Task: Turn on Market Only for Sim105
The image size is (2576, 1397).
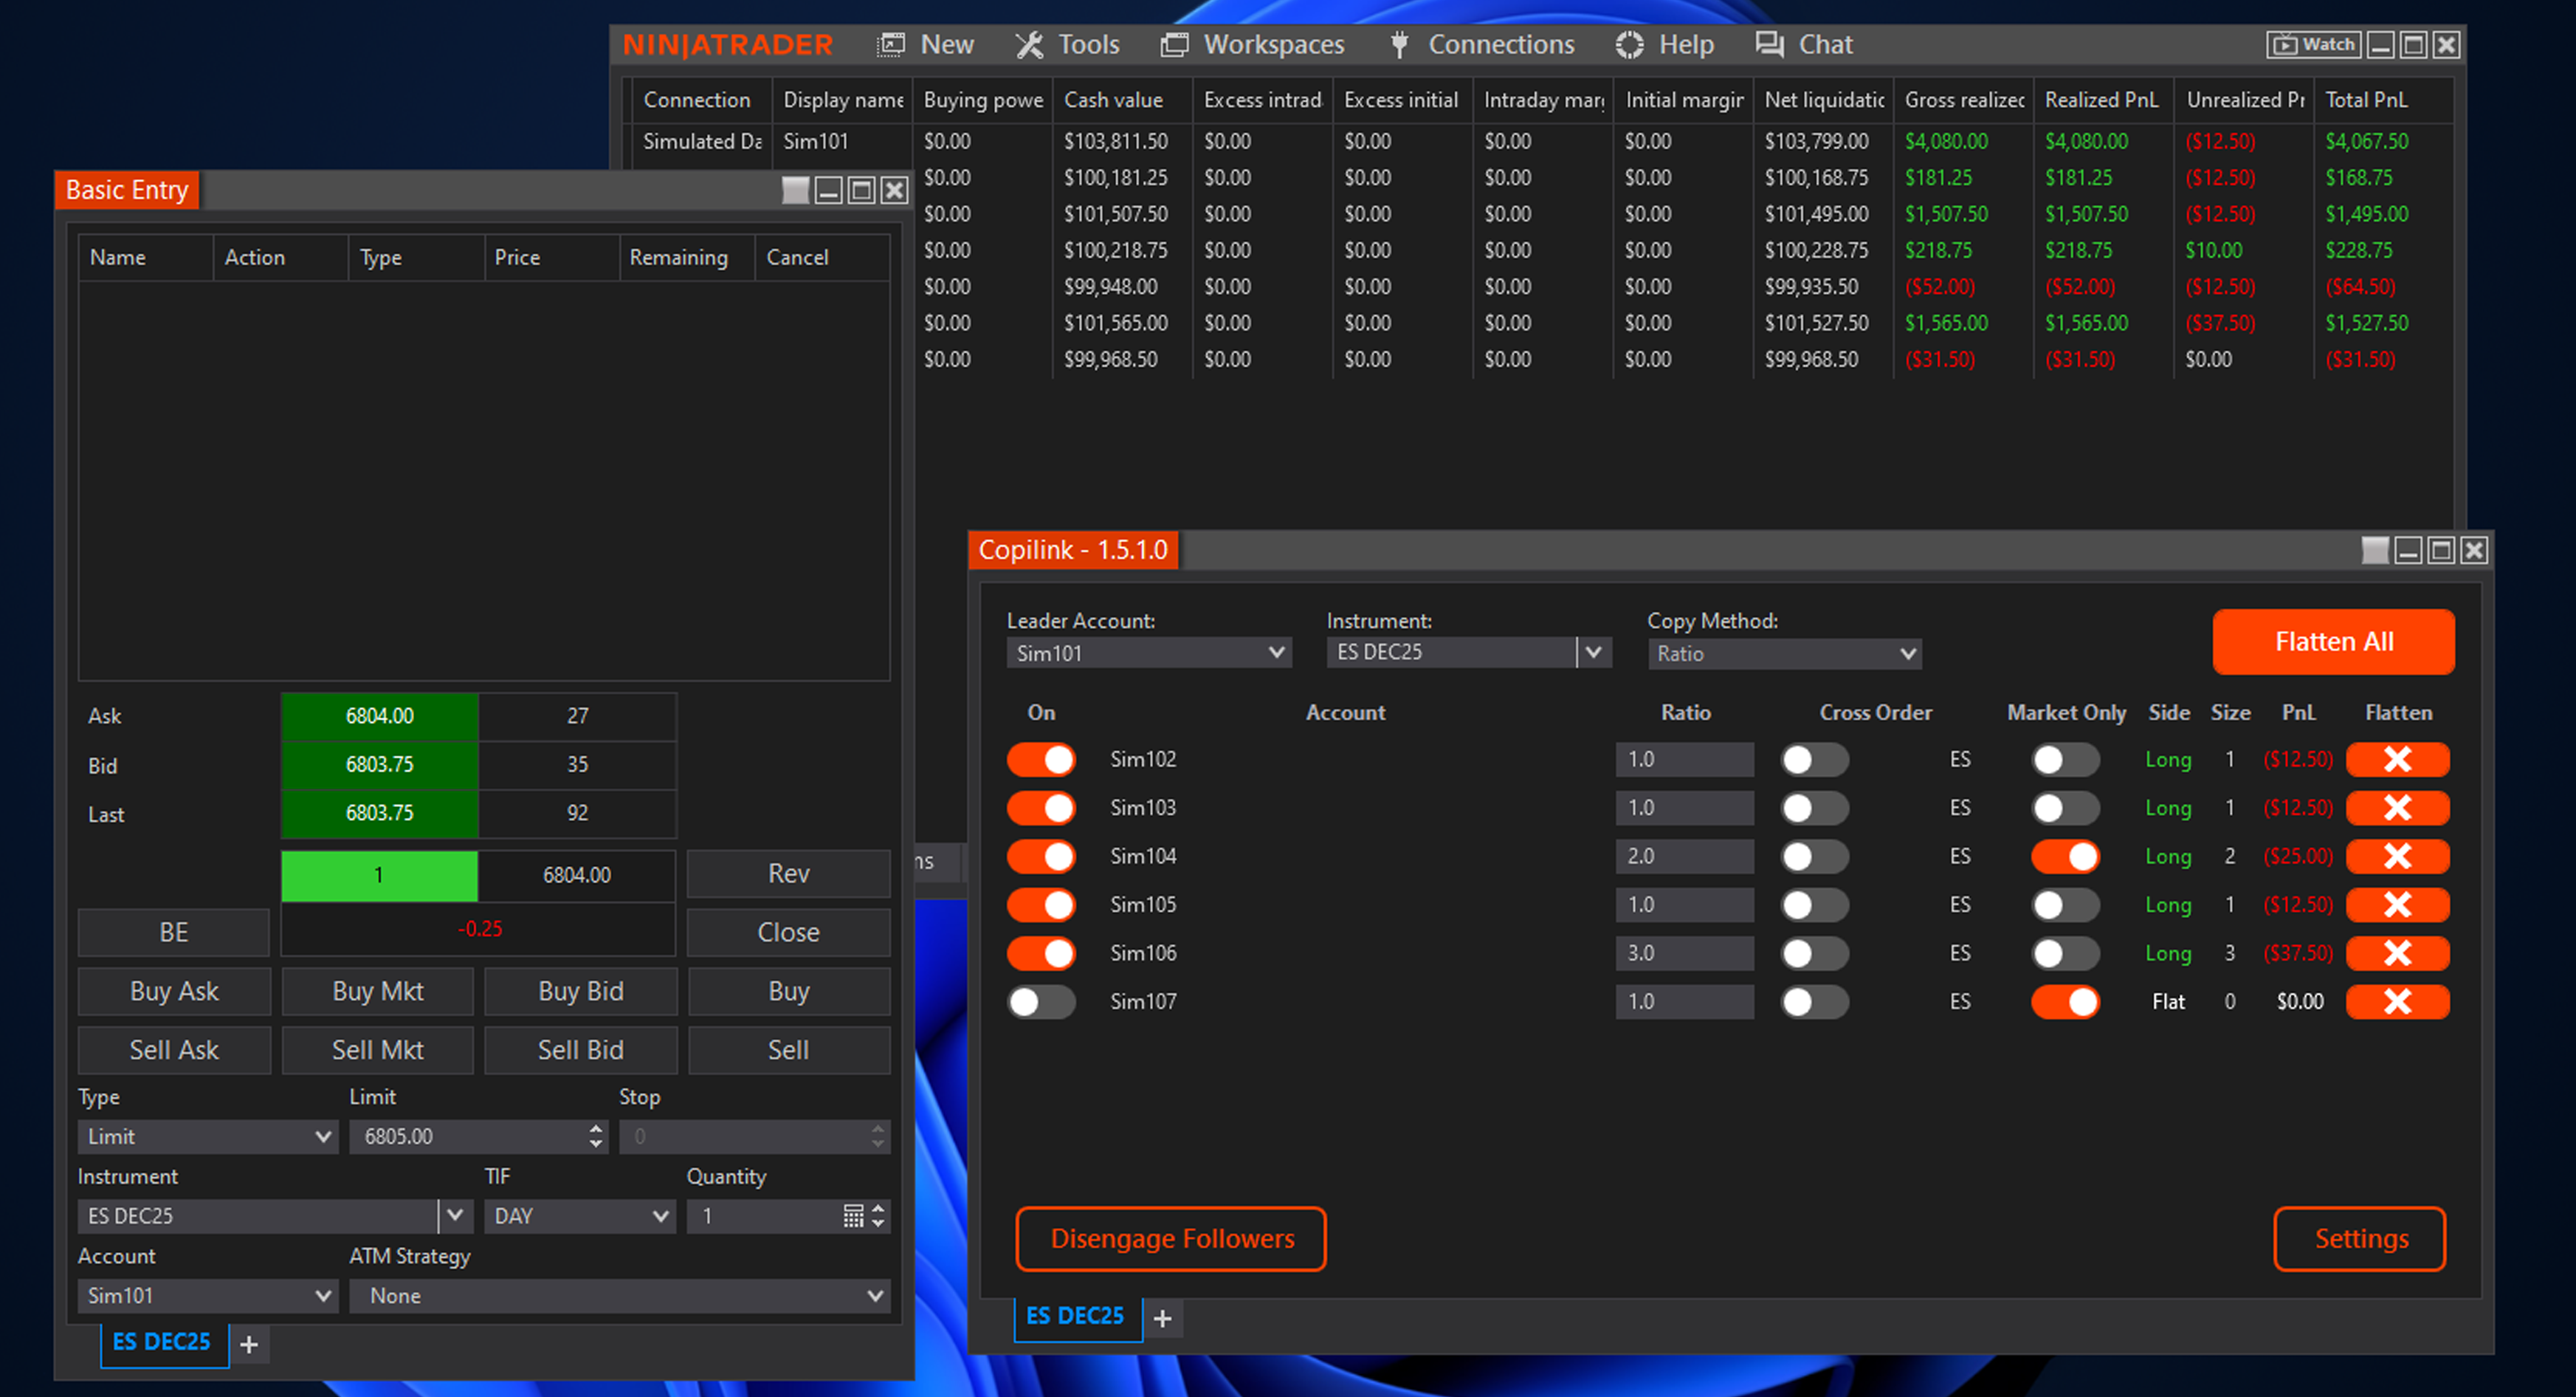Action: pyautogui.click(x=2065, y=904)
